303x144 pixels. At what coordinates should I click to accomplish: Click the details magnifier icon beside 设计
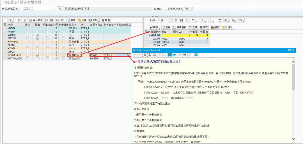coord(162,20)
